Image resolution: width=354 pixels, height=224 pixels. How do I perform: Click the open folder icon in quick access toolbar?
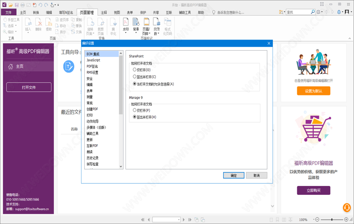10,5
